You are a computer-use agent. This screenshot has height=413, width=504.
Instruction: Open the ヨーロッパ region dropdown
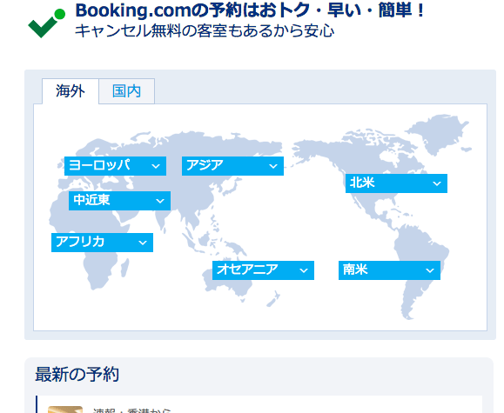[115, 166]
